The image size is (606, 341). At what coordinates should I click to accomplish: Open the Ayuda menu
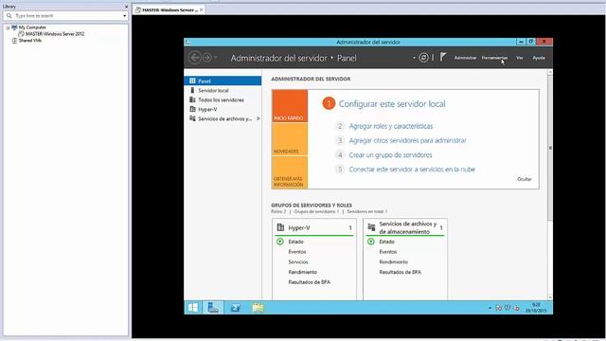pyautogui.click(x=539, y=58)
